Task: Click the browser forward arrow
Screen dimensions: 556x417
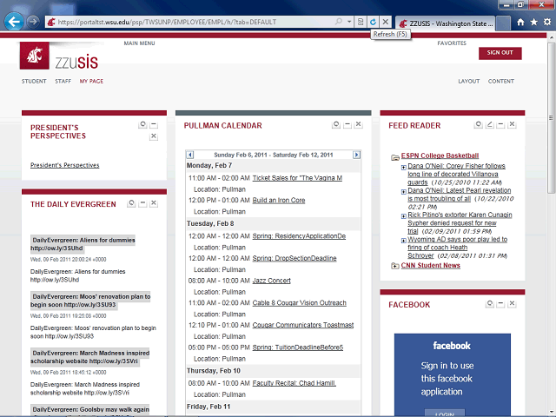Action: pos(33,22)
